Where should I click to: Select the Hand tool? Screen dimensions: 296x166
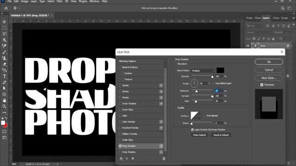[4, 101]
